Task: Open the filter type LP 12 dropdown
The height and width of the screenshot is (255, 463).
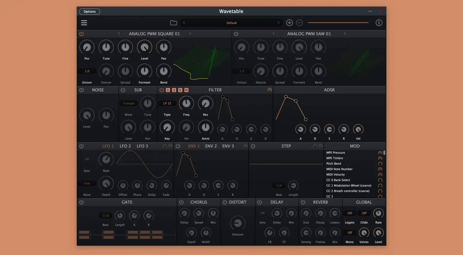Action: click(167, 103)
